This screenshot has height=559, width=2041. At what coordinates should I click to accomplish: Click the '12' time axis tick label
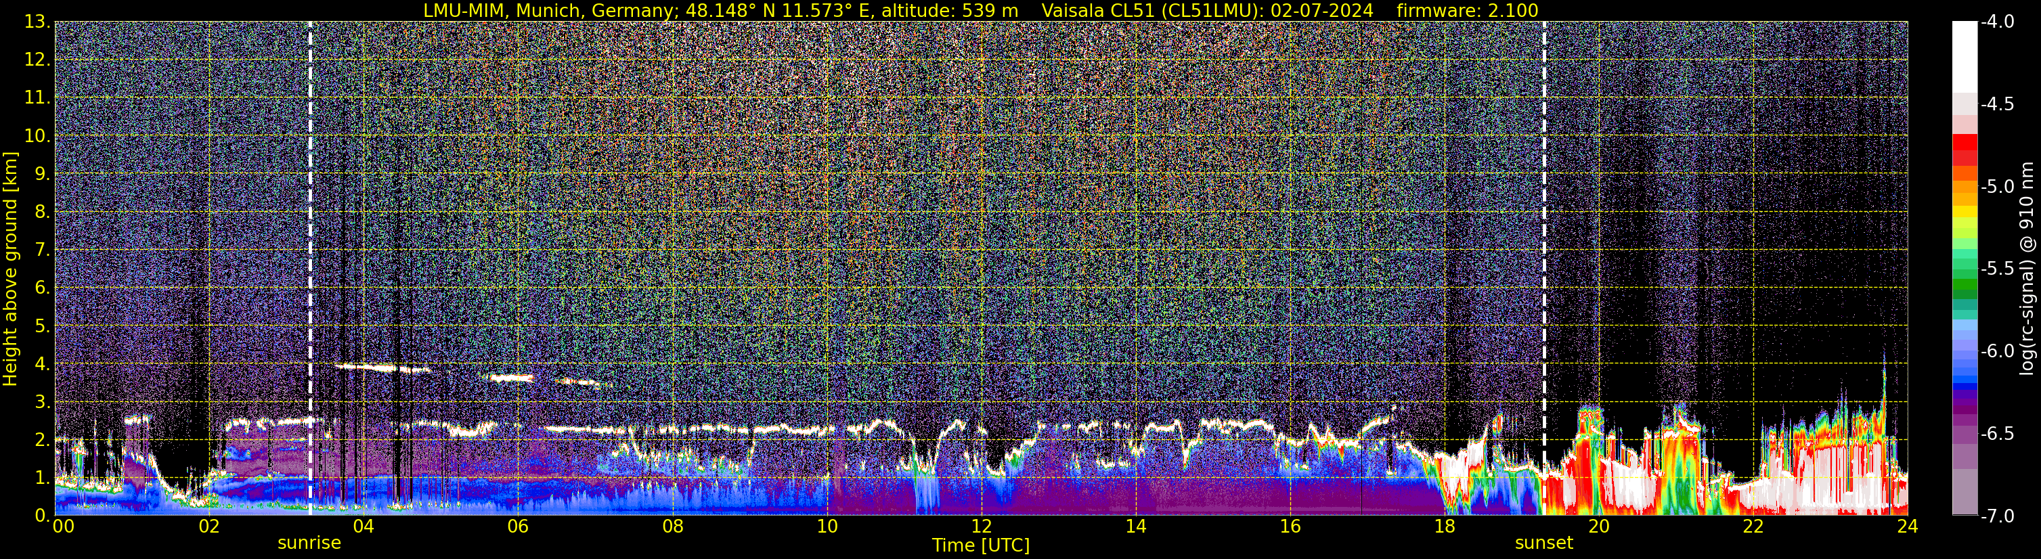coord(981,527)
